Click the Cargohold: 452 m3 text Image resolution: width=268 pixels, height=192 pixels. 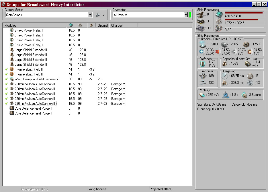coord(244,104)
